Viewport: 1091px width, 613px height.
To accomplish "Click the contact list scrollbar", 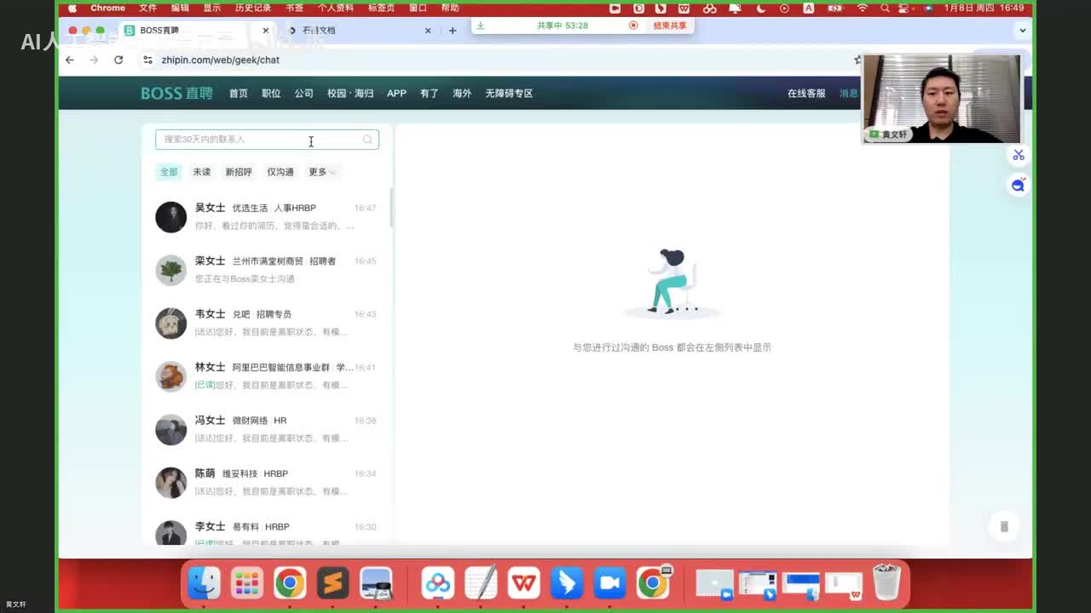I will coord(391,207).
